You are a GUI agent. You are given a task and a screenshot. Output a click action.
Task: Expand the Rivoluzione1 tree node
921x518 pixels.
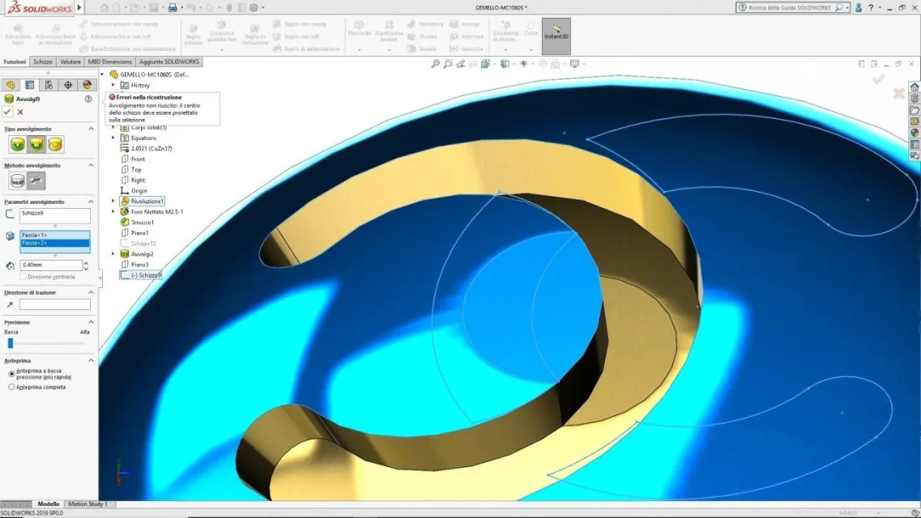coord(113,201)
